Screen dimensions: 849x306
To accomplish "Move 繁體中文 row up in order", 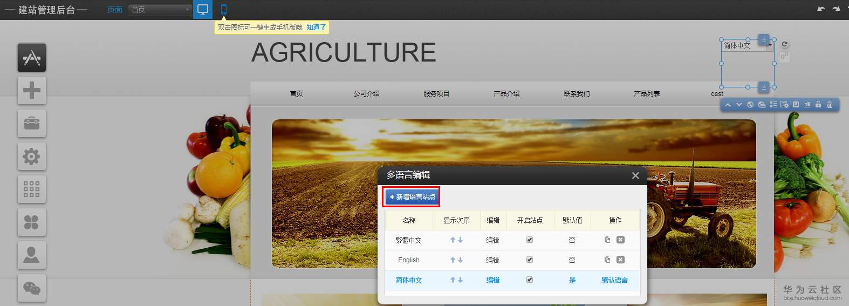I will point(453,240).
